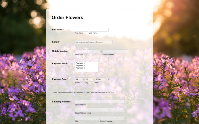Click the Day sublabel

click(x=86, y=83)
